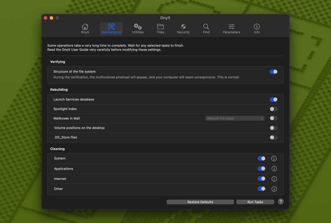Click the Launch Services database label
This screenshot has height=223, width=331.
(x=74, y=99)
